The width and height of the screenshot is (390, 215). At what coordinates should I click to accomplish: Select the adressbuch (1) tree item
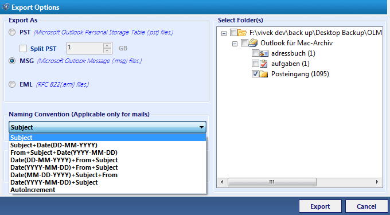[293, 53]
